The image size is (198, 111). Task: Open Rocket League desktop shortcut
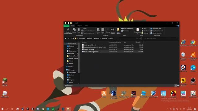153,94
